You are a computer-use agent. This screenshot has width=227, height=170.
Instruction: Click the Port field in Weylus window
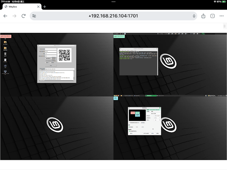(51, 54)
